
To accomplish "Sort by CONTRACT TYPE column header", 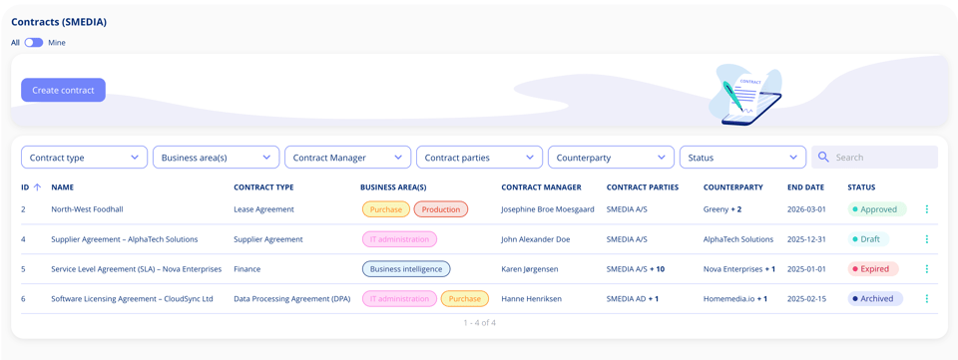I will pos(263,187).
